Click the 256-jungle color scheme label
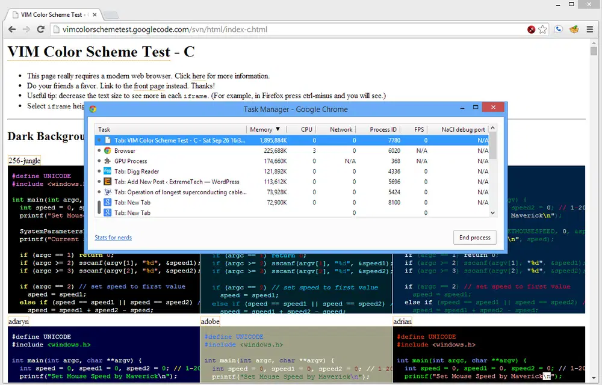 [25, 160]
